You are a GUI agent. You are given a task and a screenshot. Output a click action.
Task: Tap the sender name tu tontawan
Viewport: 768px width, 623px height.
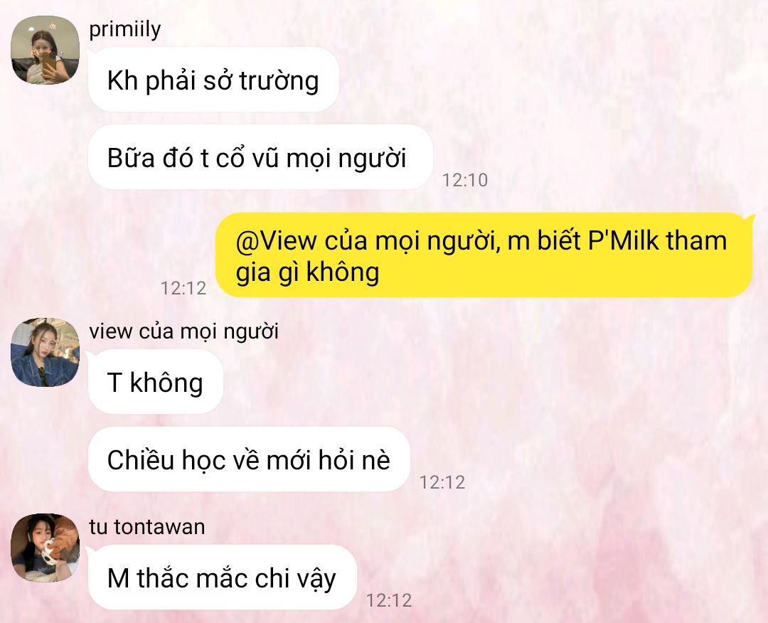coord(147,527)
